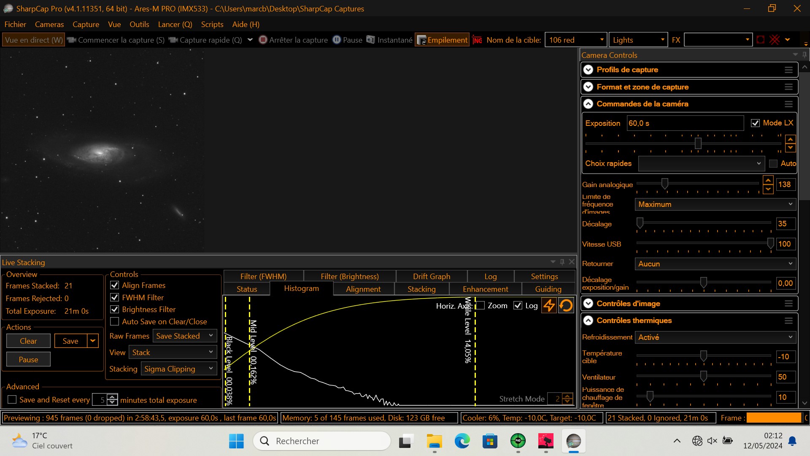Click the Exposition value field
Viewport: 810px width, 456px height.
[684, 123]
